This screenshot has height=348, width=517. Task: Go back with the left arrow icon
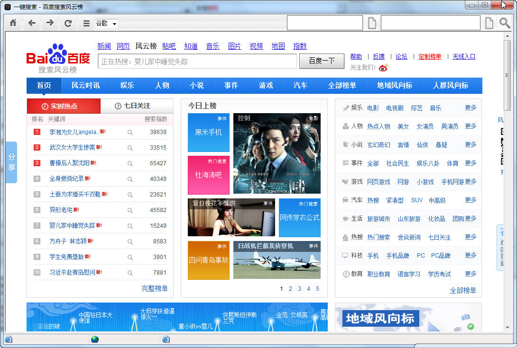point(32,23)
